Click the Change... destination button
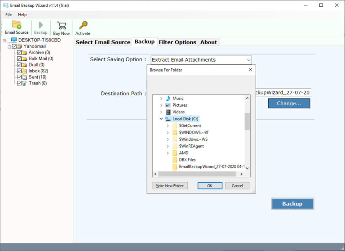The width and height of the screenshot is (345, 251). pos(289,103)
